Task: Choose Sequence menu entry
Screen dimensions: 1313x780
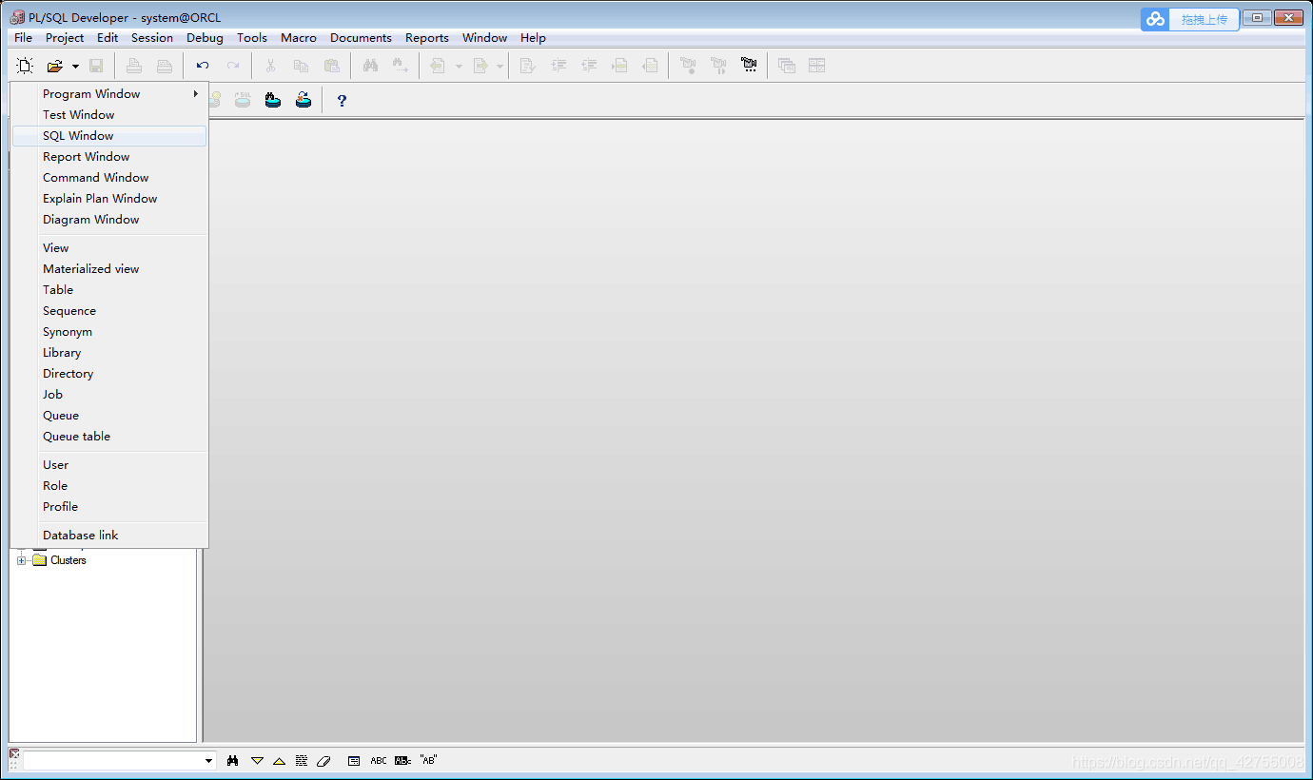Action: click(x=109, y=311)
